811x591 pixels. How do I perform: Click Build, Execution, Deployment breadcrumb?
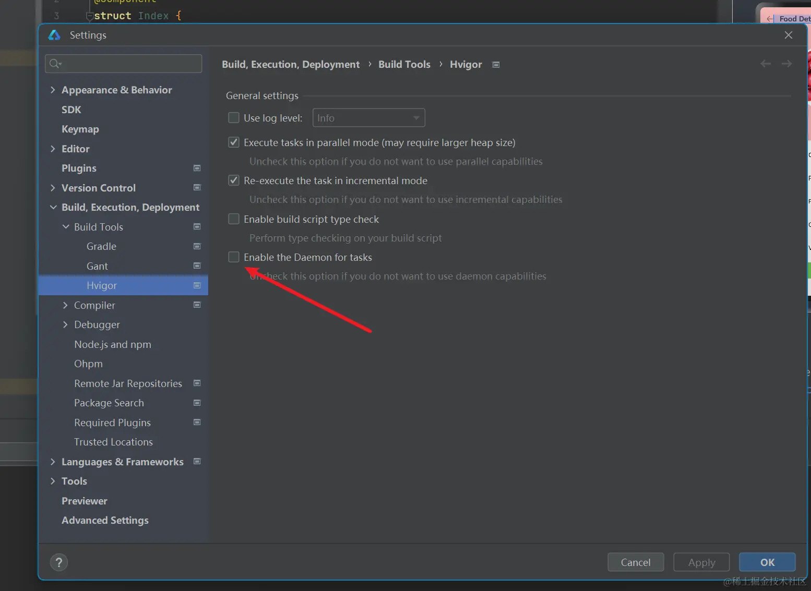click(x=291, y=64)
